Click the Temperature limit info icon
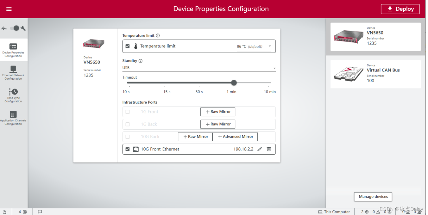Image resolution: width=428 pixels, height=215 pixels. (x=158, y=35)
